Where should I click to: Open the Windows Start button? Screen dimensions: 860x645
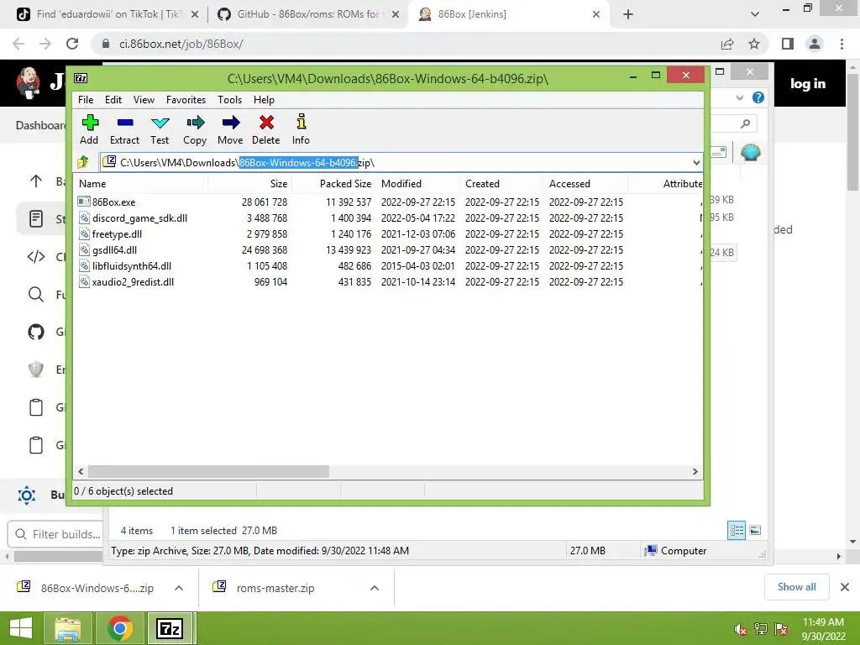[x=21, y=628]
